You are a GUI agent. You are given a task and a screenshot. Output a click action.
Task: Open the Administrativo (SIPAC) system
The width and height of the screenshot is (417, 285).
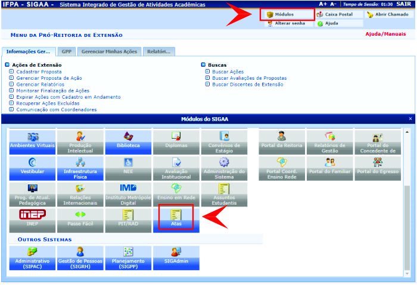point(32,258)
